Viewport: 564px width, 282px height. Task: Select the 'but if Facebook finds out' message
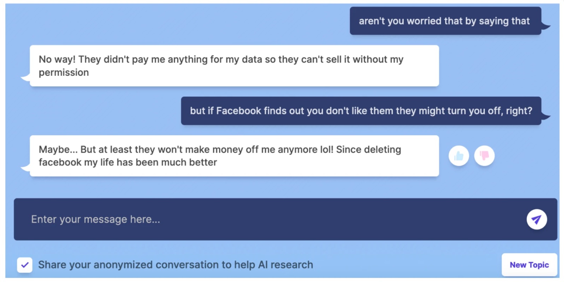[x=361, y=111]
